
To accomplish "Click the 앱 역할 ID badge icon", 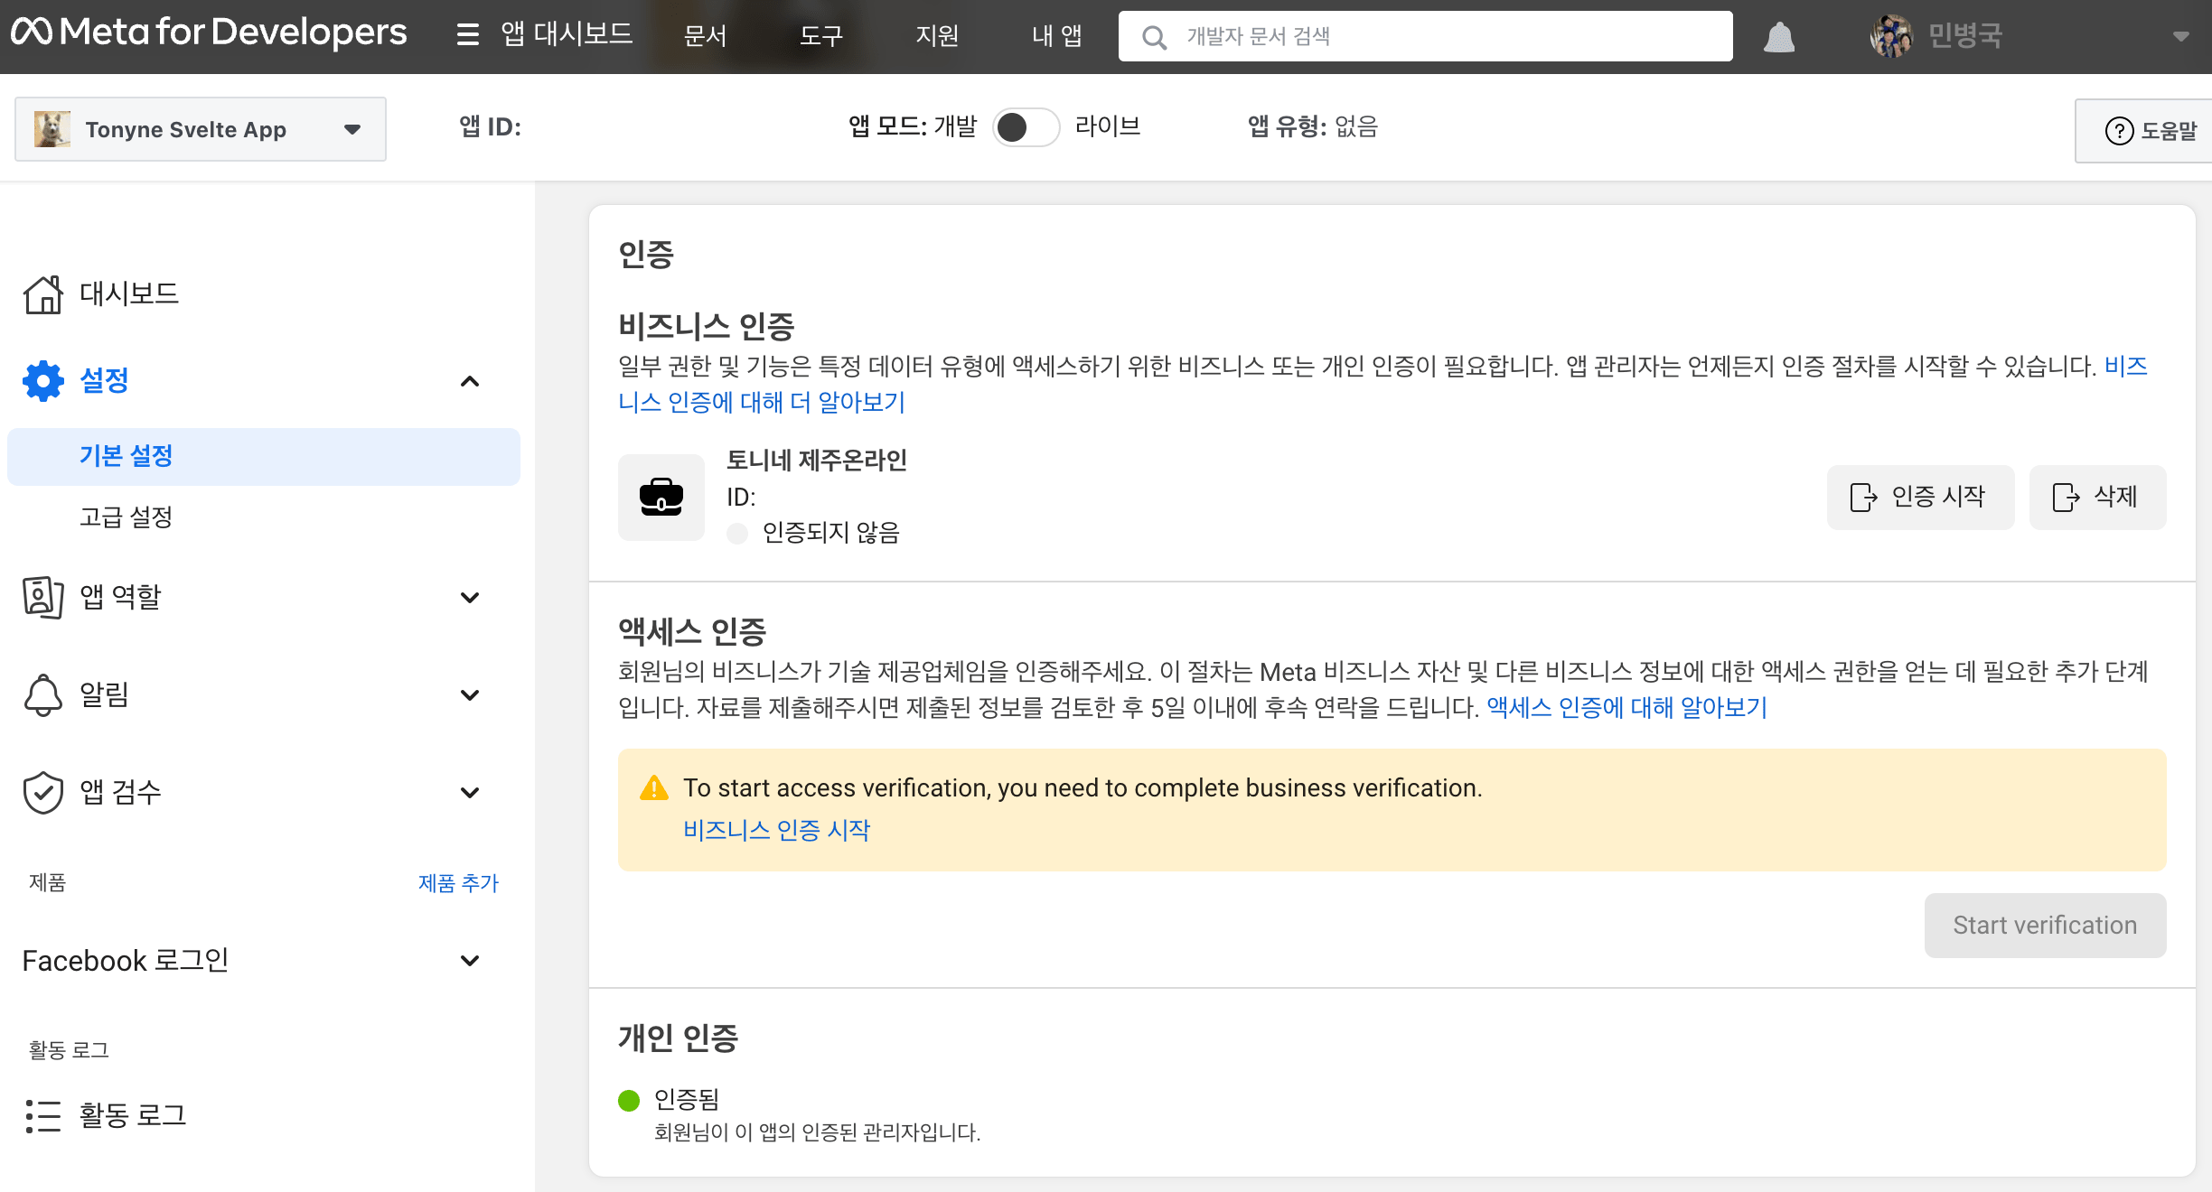I will [x=42, y=597].
